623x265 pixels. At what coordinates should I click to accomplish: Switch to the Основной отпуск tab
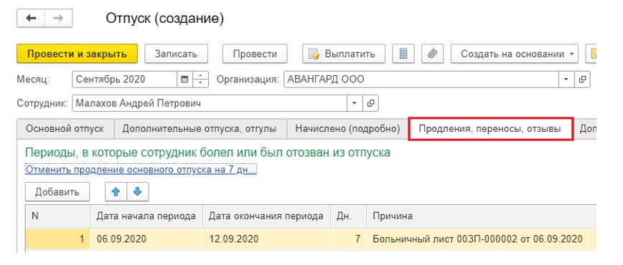click(x=65, y=128)
